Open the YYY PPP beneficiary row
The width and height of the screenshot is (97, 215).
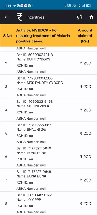coord(48,203)
